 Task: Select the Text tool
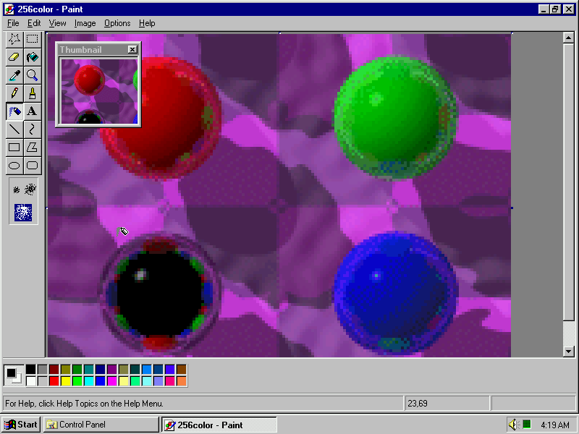[x=32, y=111]
